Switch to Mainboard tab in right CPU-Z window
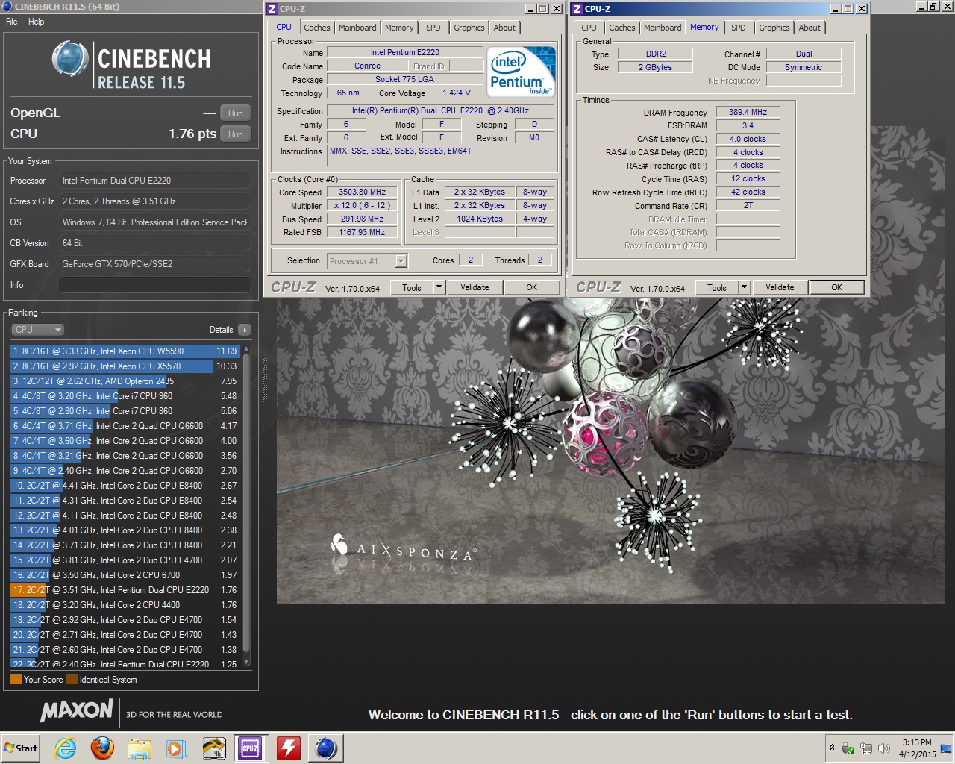This screenshot has width=955, height=764. tap(663, 28)
